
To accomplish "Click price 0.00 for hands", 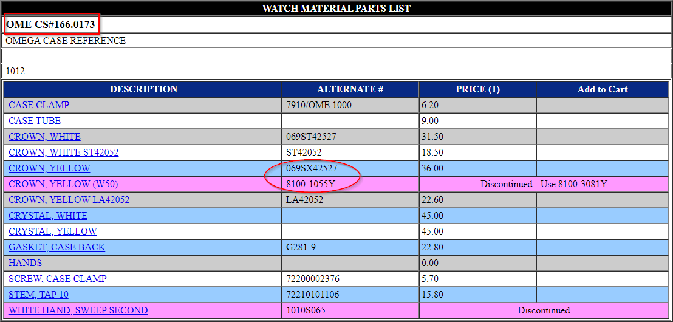I will tap(431, 262).
